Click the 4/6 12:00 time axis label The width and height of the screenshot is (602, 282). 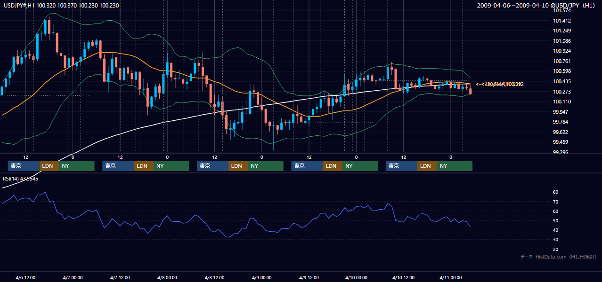tap(25, 277)
